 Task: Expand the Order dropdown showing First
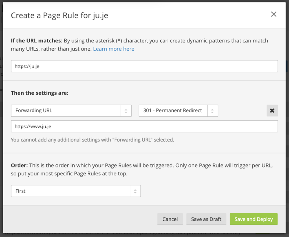71,191
